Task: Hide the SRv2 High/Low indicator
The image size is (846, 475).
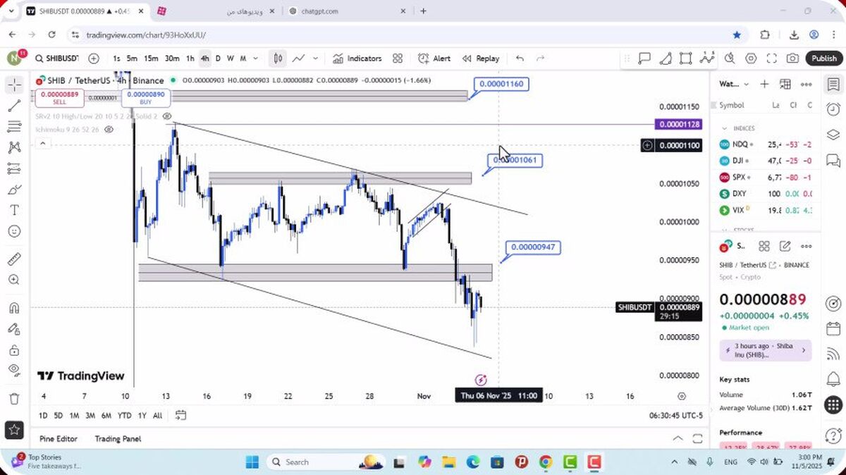Action: (x=167, y=116)
